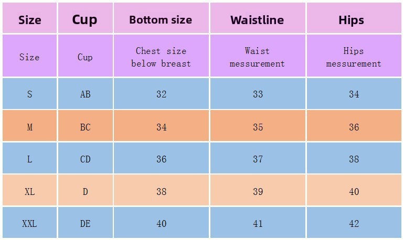This screenshot has width=404, height=240.
Task: Click the DE cup cell
Action: coord(85,224)
